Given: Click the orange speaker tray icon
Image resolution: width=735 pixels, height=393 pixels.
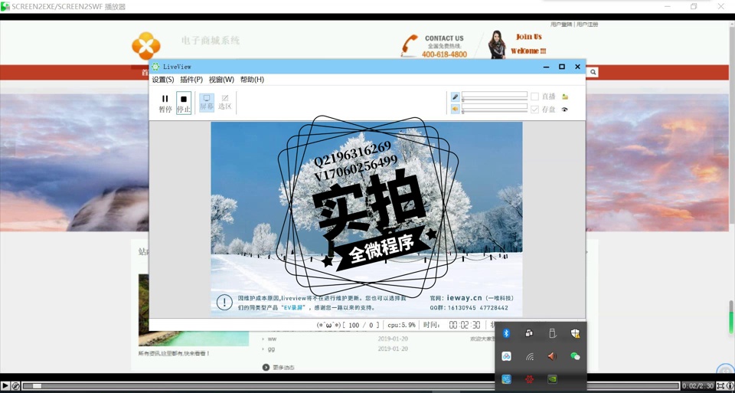Looking at the screenshot, I should coord(552,356).
